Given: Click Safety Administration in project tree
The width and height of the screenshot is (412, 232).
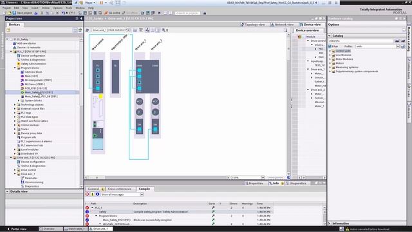Looking at the screenshot, I should coord(33,64).
